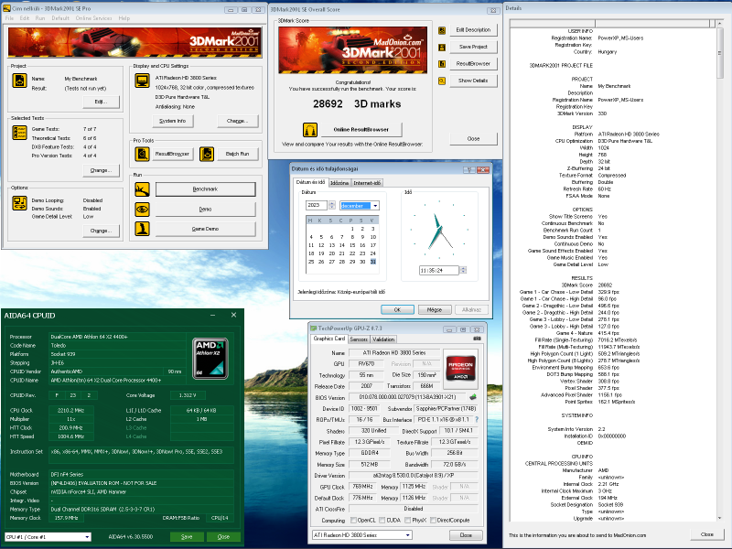The width and height of the screenshot is (732, 549).
Task: Click the Save Project disk icon
Action: (x=442, y=48)
